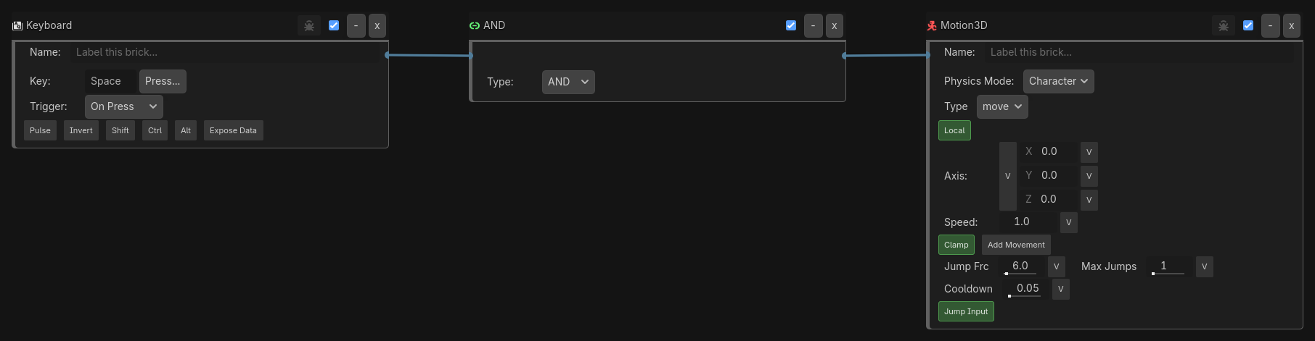The image size is (1315, 341).
Task: Open the AND Type dropdown
Action: point(568,82)
